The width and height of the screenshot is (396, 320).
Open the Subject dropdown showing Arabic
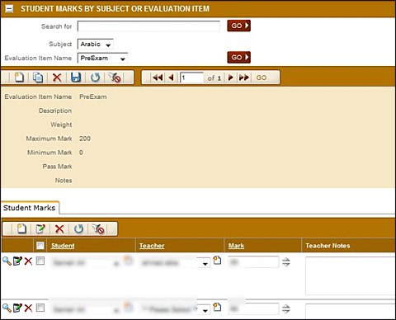tap(96, 45)
